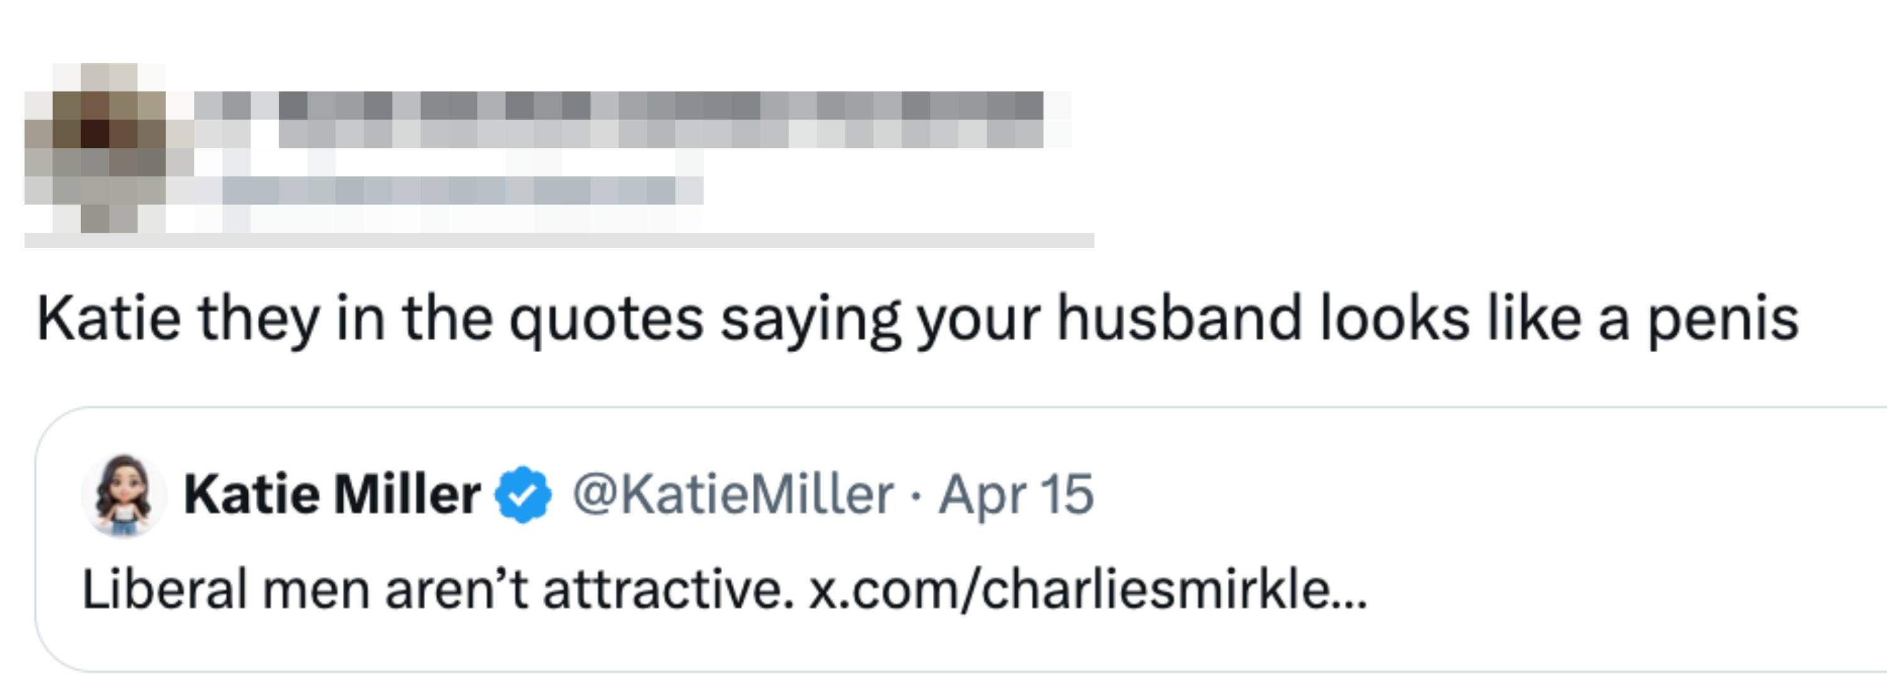Click Katie Miller's cartoon avatar
1887x695 pixels.
[x=122, y=495]
